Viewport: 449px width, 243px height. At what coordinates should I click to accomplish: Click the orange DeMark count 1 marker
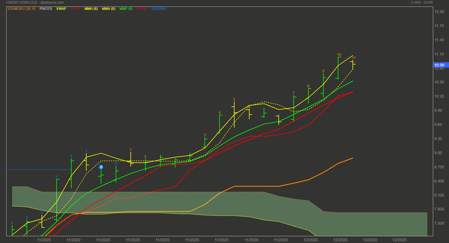130,150
